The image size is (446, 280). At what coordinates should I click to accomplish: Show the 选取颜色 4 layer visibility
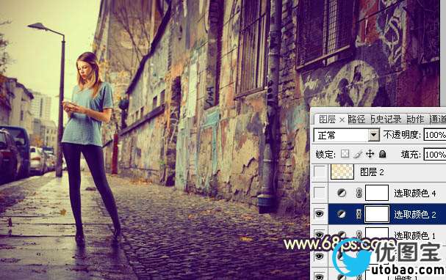[320, 194]
